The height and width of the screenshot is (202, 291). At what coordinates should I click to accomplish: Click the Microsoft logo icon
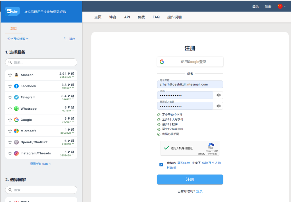pyautogui.click(x=16, y=131)
